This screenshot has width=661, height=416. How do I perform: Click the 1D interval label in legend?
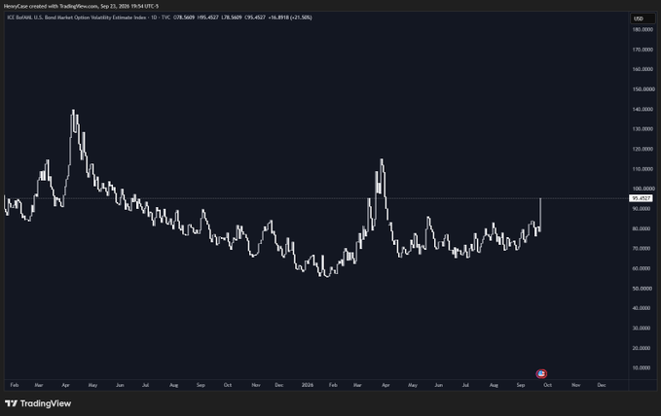154,17
